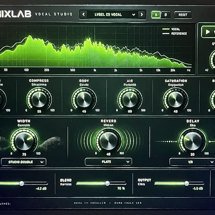Viewport: 215px width, 215px height.
Task: Click the VOCAL STUDIO title text
Action: tap(54, 14)
